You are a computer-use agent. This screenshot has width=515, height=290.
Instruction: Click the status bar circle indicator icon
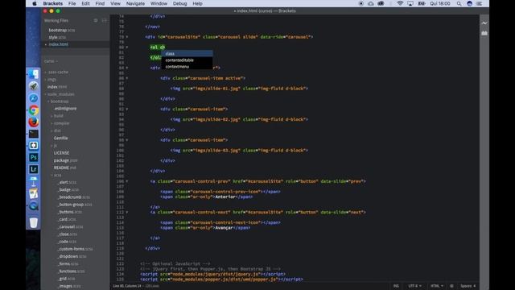coord(452,286)
